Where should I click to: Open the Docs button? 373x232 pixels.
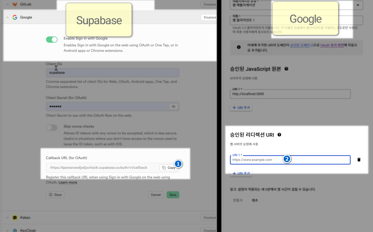tap(55, 195)
